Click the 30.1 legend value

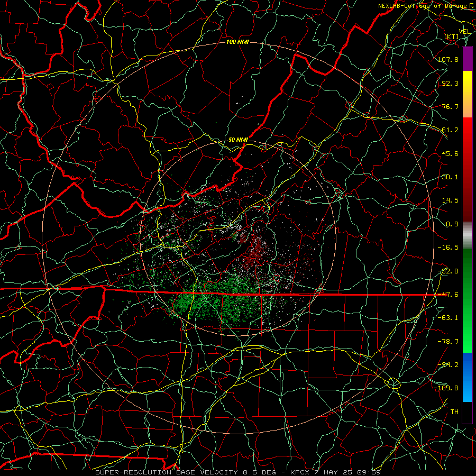coord(450,177)
